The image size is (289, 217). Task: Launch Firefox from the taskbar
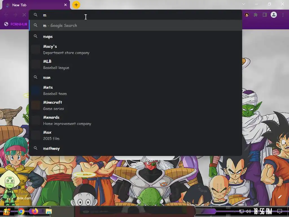click(x=35, y=211)
